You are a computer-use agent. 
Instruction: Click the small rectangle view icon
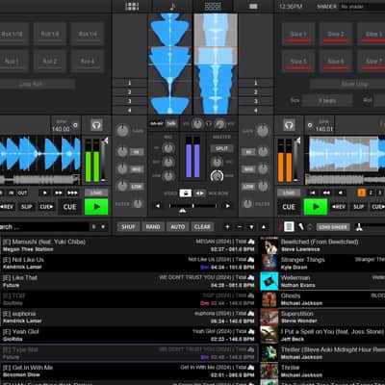(x=253, y=6)
